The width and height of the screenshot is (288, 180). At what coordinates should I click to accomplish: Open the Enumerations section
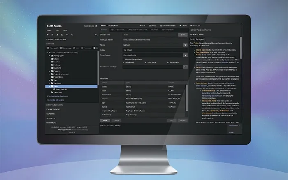pyautogui.click(x=53, y=109)
